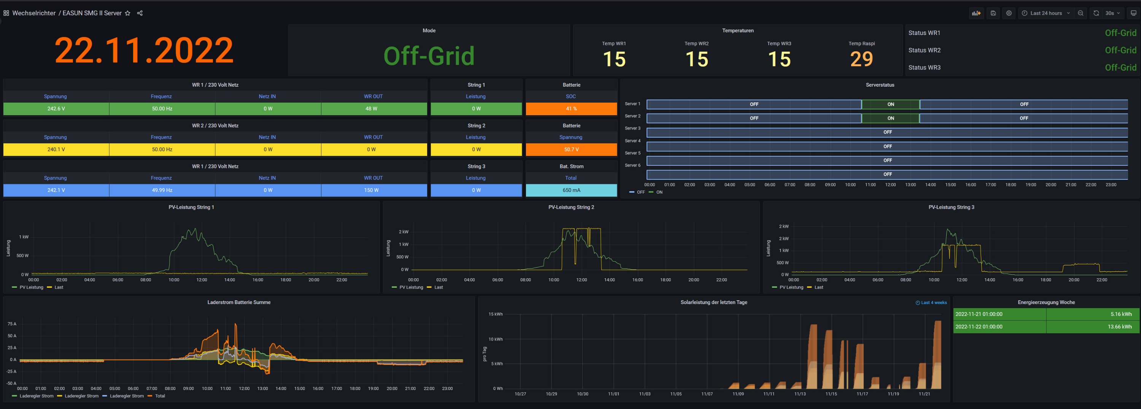Open the Temperaturen panel header menu
Screen dimensions: 1141x409
(x=737, y=30)
